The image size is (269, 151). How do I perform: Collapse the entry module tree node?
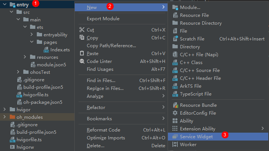click(x=5, y=4)
